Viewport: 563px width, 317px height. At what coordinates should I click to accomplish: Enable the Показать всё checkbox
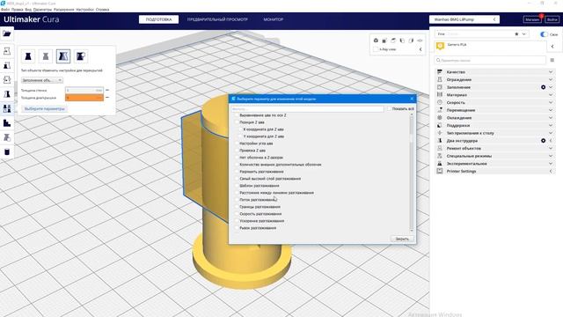[x=389, y=108]
